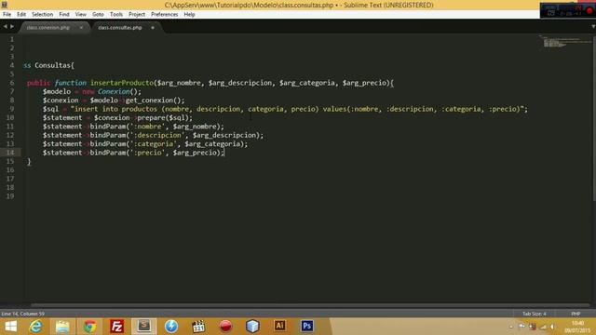Open the Edit menu
The width and height of the screenshot is (596, 335).
coord(21,15)
